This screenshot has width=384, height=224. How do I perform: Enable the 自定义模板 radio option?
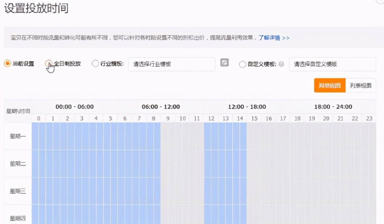pos(243,64)
